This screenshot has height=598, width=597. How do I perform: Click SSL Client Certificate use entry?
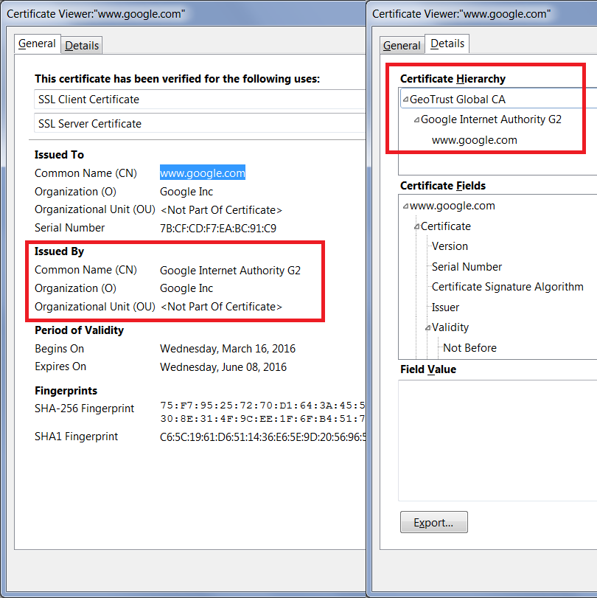(x=200, y=100)
